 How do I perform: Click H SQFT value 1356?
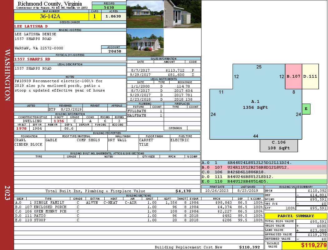[x=59, y=121]
